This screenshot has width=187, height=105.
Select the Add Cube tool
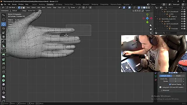[4, 50]
